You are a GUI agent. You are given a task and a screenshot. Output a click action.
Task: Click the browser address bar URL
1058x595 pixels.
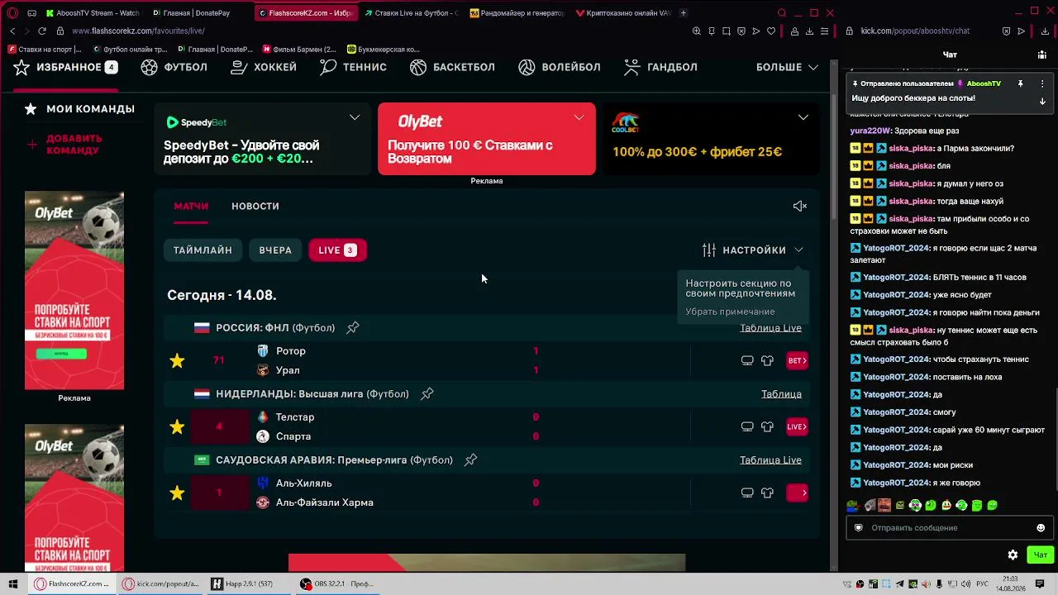tap(138, 31)
